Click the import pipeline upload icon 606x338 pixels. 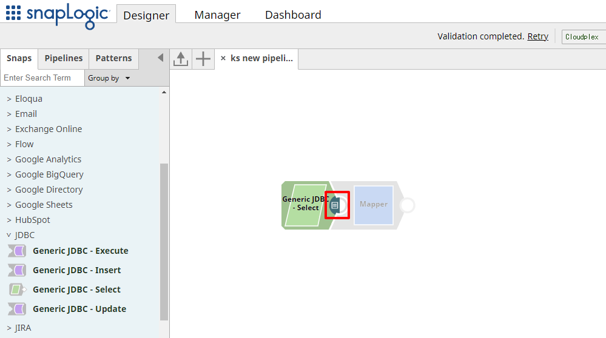(x=181, y=59)
